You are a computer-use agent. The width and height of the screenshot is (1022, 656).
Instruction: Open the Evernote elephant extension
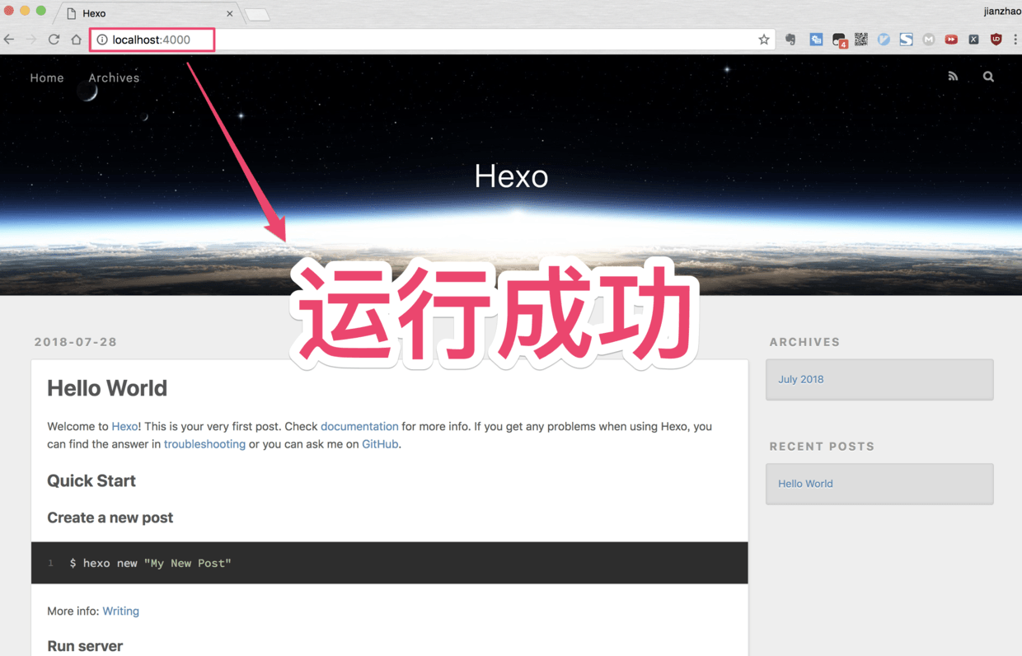pyautogui.click(x=790, y=40)
